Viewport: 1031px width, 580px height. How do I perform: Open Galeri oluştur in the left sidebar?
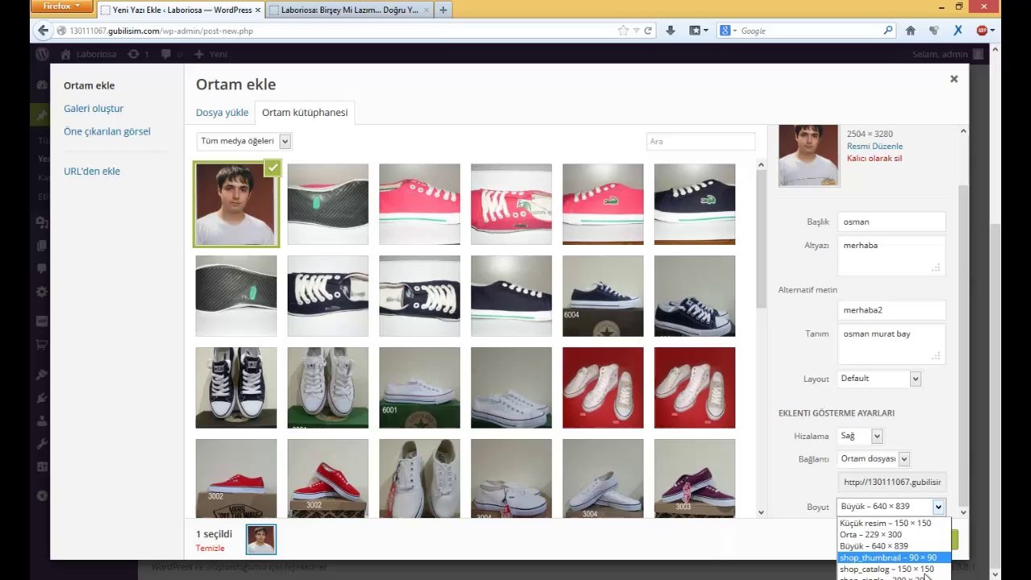coord(93,108)
